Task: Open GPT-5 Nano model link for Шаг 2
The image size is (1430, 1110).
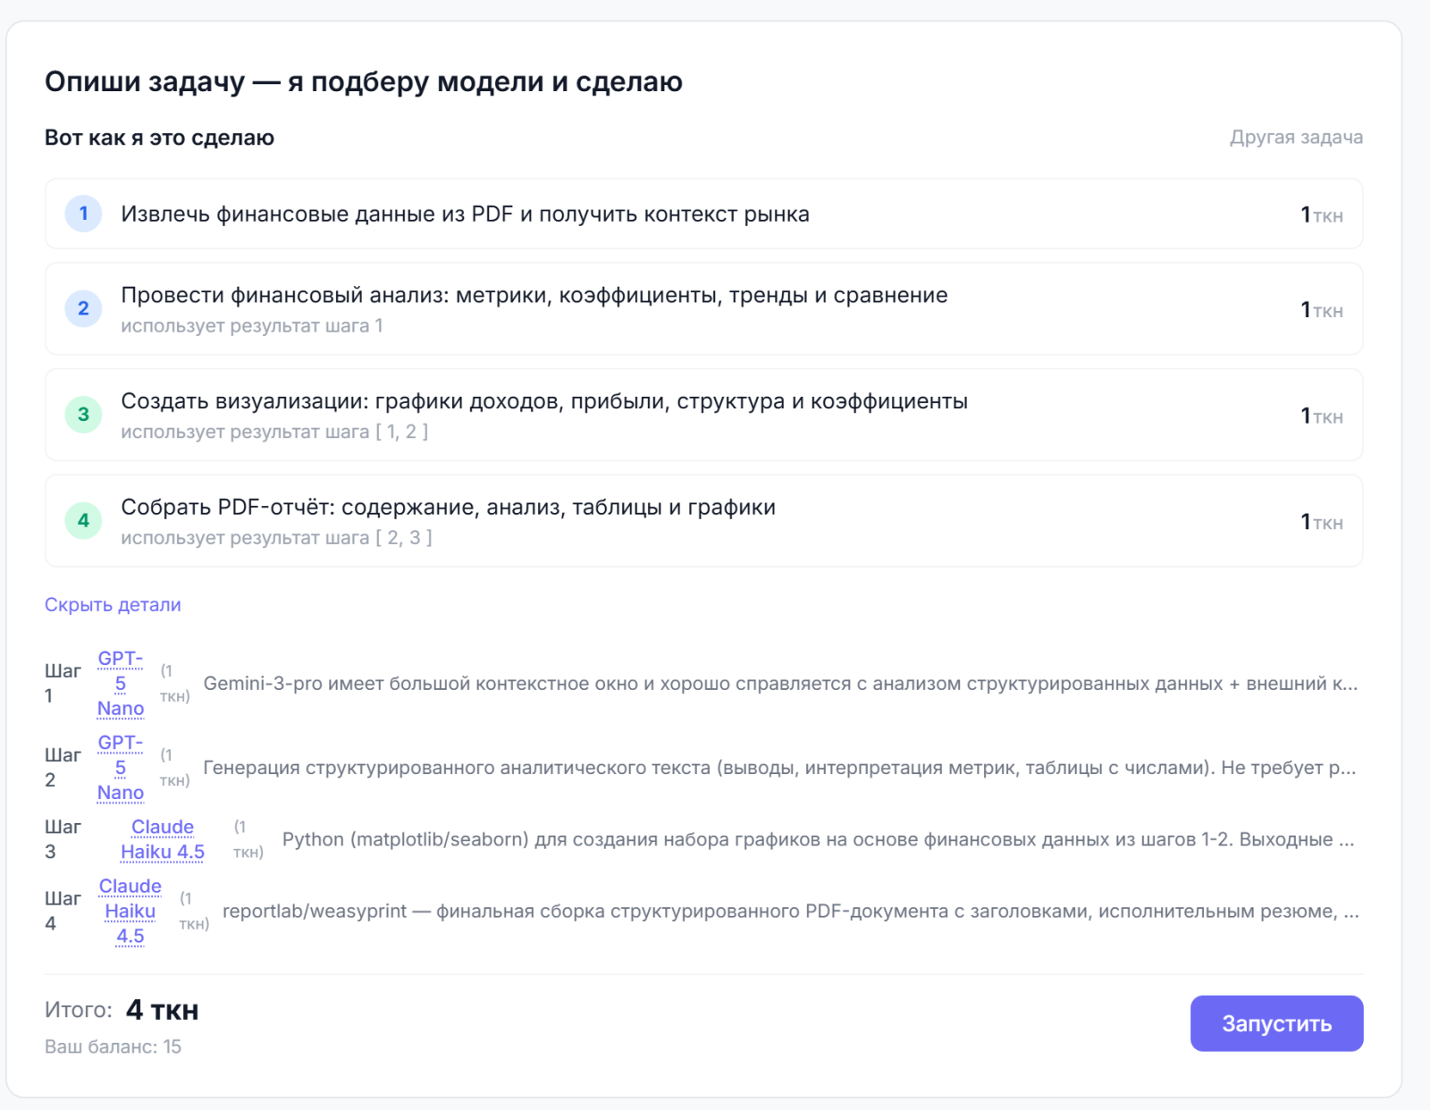Action: click(121, 768)
